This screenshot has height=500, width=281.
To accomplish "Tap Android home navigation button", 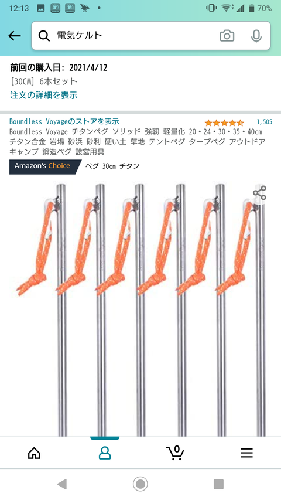I will click(x=140, y=484).
